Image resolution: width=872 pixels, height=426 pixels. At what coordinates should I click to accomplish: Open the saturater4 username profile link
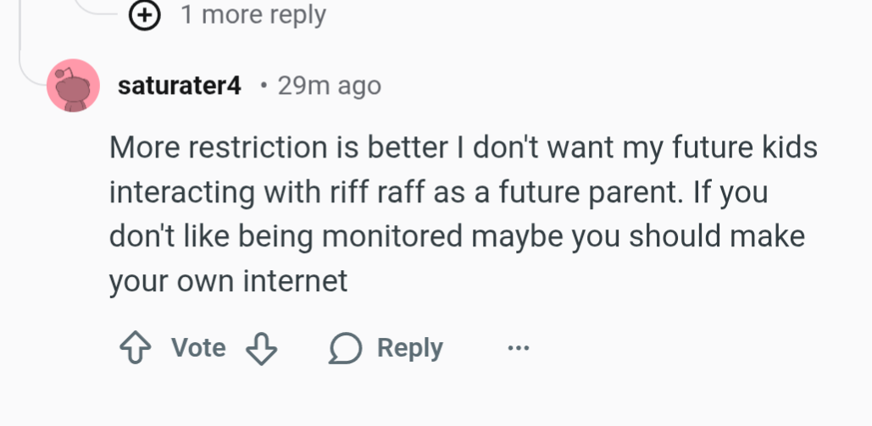click(x=180, y=86)
